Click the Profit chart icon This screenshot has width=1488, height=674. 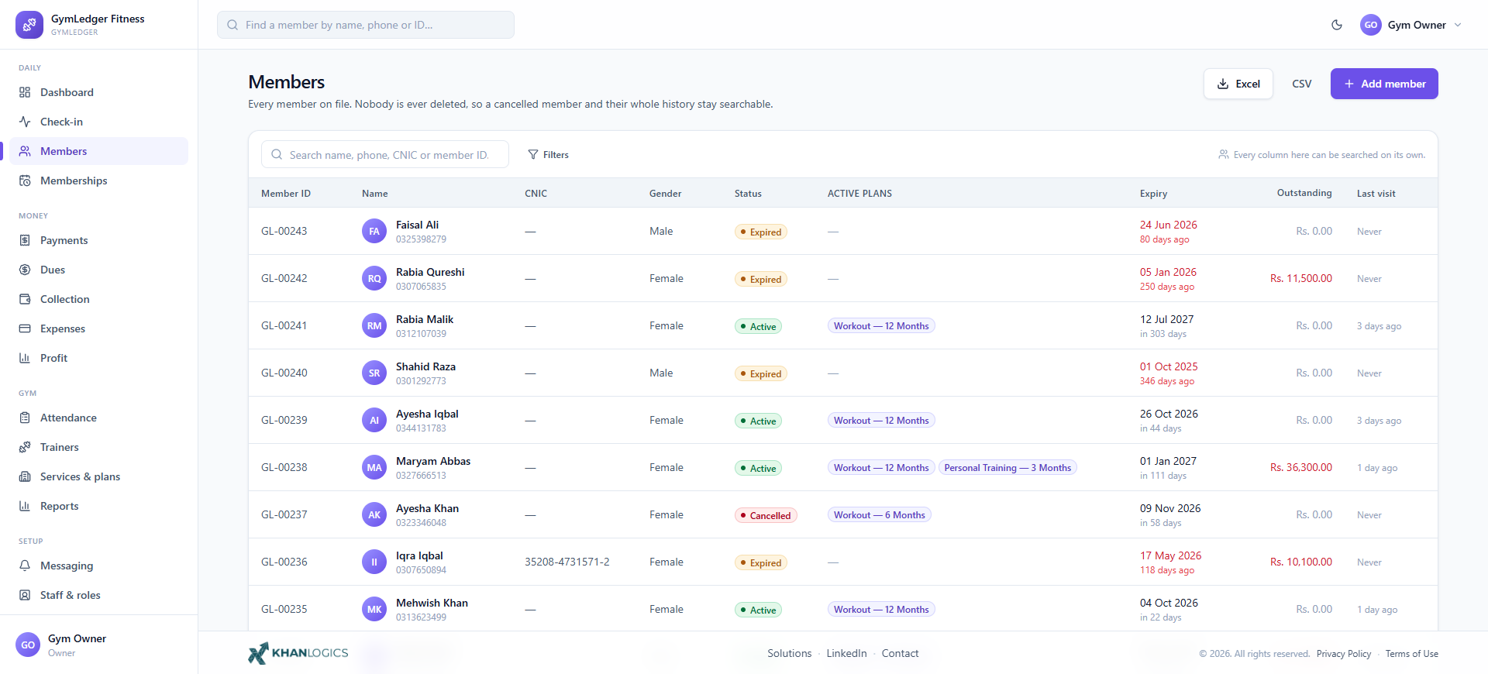point(25,358)
